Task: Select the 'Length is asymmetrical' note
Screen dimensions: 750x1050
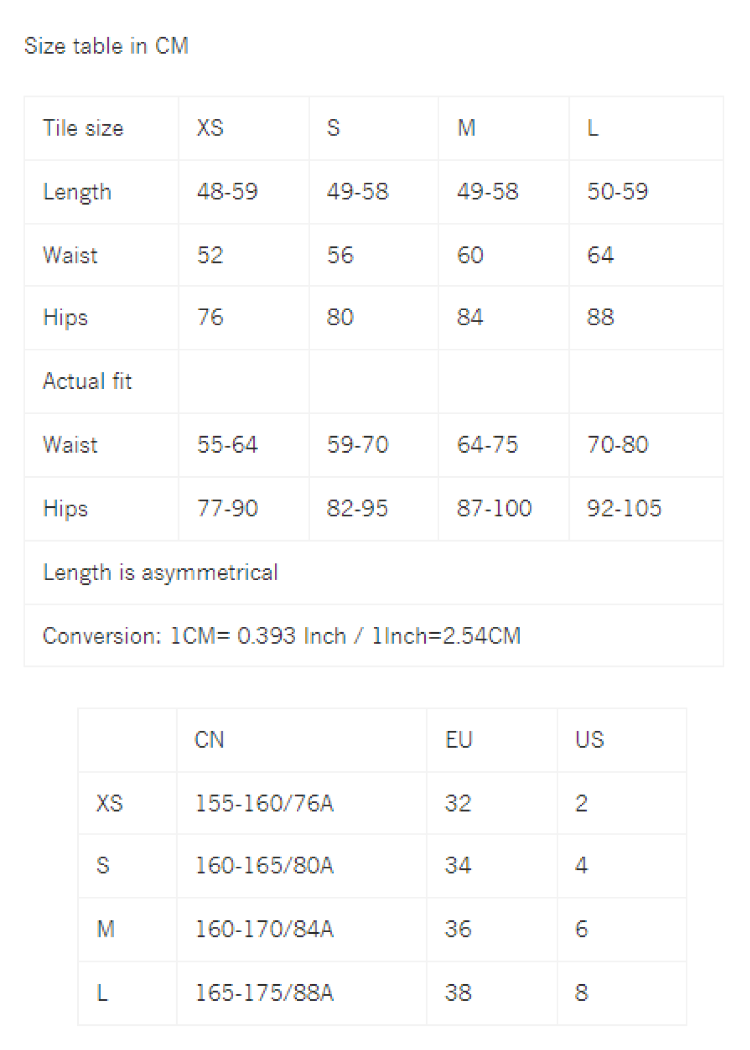Action: click(x=160, y=573)
